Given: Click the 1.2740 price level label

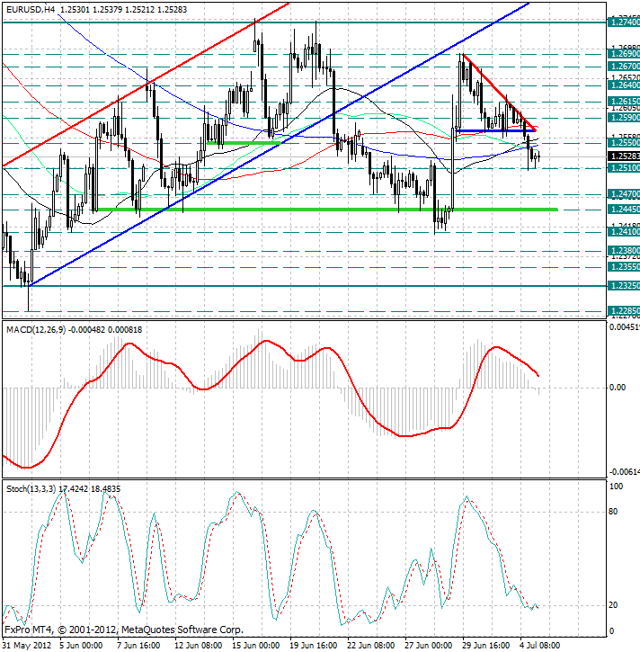Looking at the screenshot, I should [623, 22].
